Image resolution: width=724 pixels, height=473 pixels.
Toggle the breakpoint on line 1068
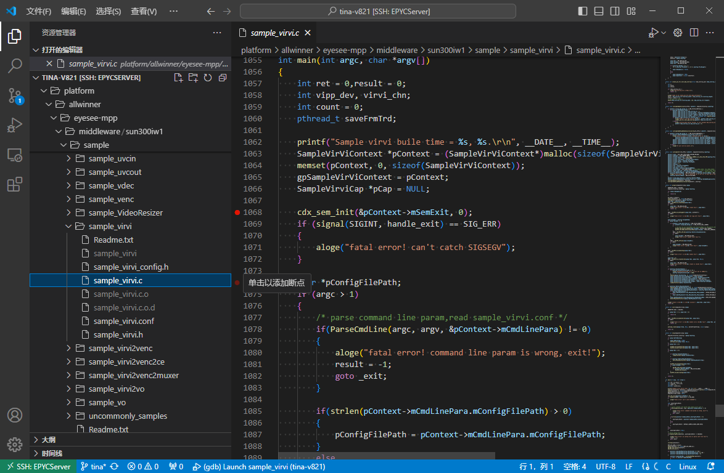(237, 212)
